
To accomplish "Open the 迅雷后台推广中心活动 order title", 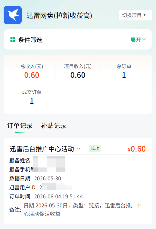I will 45,149.
